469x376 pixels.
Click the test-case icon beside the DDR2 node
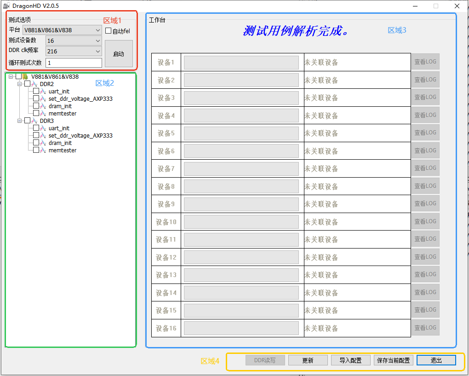coord(34,84)
